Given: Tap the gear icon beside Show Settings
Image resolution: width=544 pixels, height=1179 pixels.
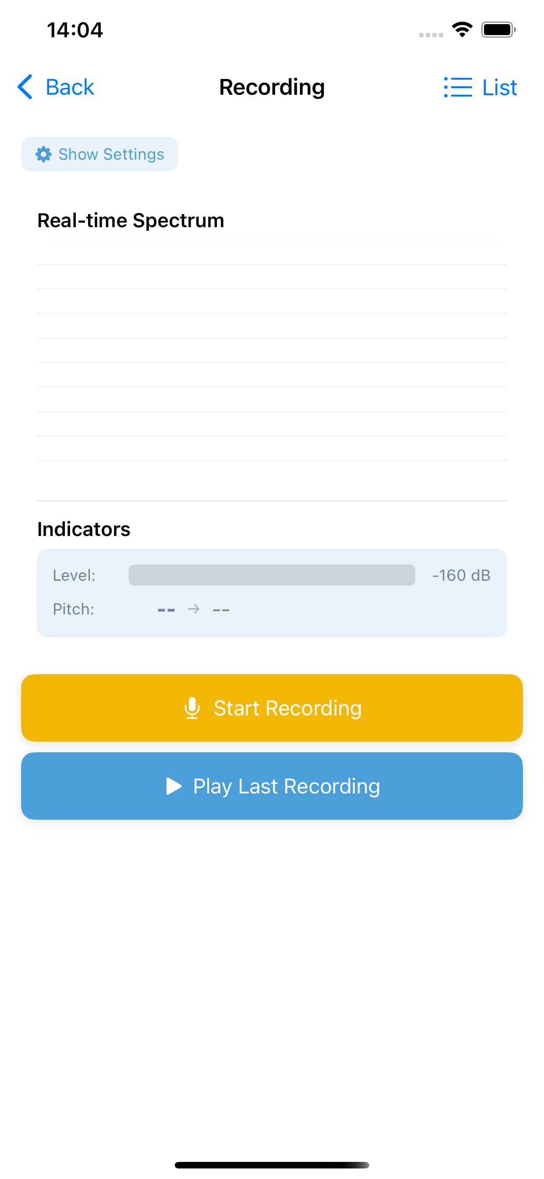Looking at the screenshot, I should (43, 154).
